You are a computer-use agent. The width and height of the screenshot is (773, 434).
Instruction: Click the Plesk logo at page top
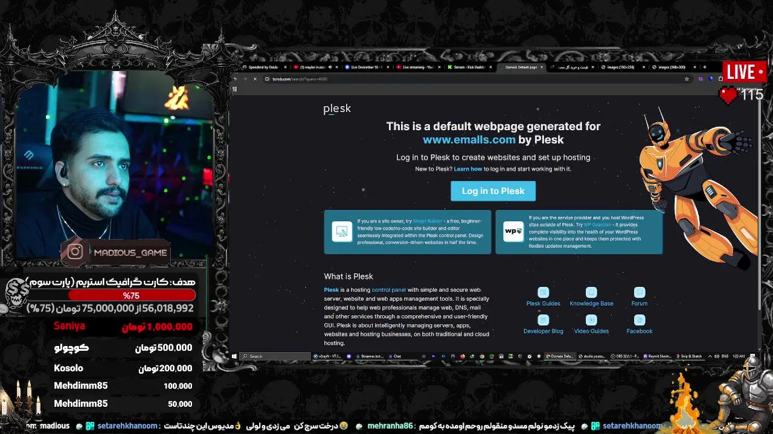point(337,108)
